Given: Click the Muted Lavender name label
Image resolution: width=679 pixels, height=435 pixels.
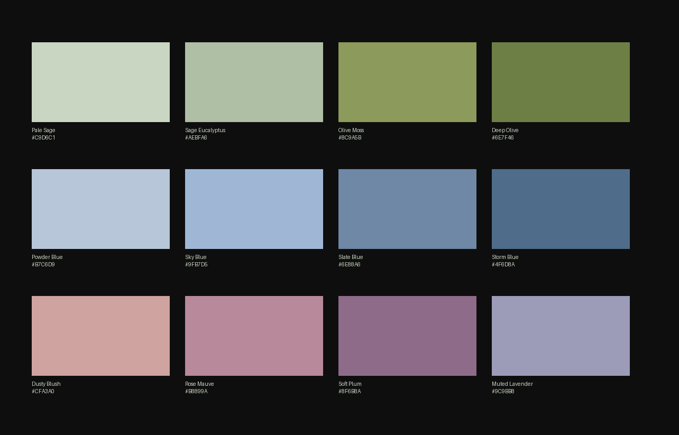Looking at the screenshot, I should pyautogui.click(x=512, y=384).
